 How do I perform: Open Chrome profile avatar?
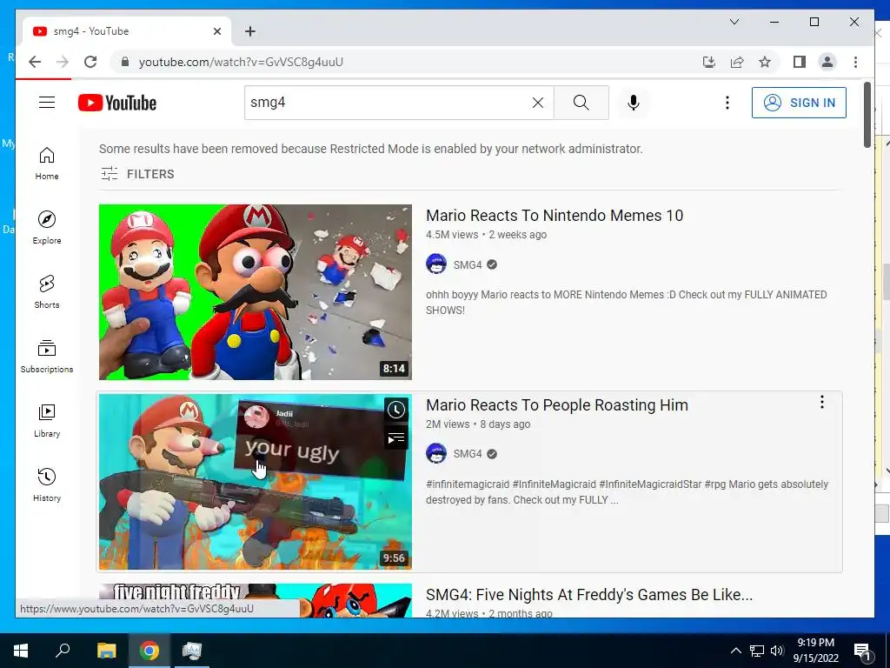click(x=827, y=62)
